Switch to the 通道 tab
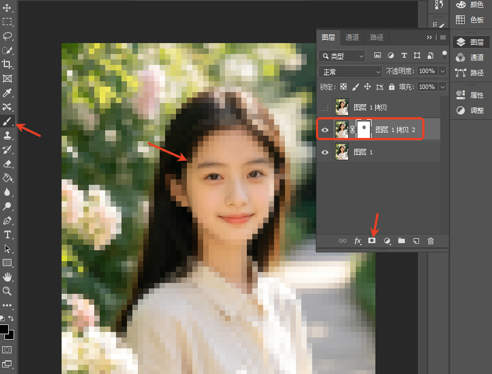492x374 pixels. click(352, 38)
